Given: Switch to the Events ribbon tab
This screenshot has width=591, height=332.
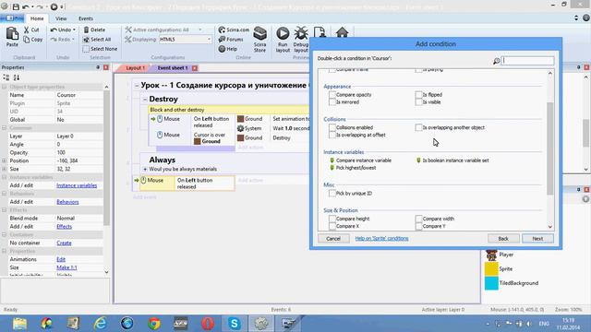Looking at the screenshot, I should tap(86, 18).
